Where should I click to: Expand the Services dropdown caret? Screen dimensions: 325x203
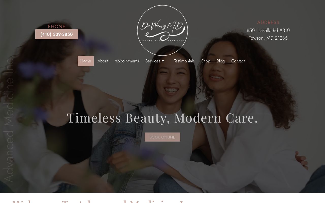(x=163, y=61)
